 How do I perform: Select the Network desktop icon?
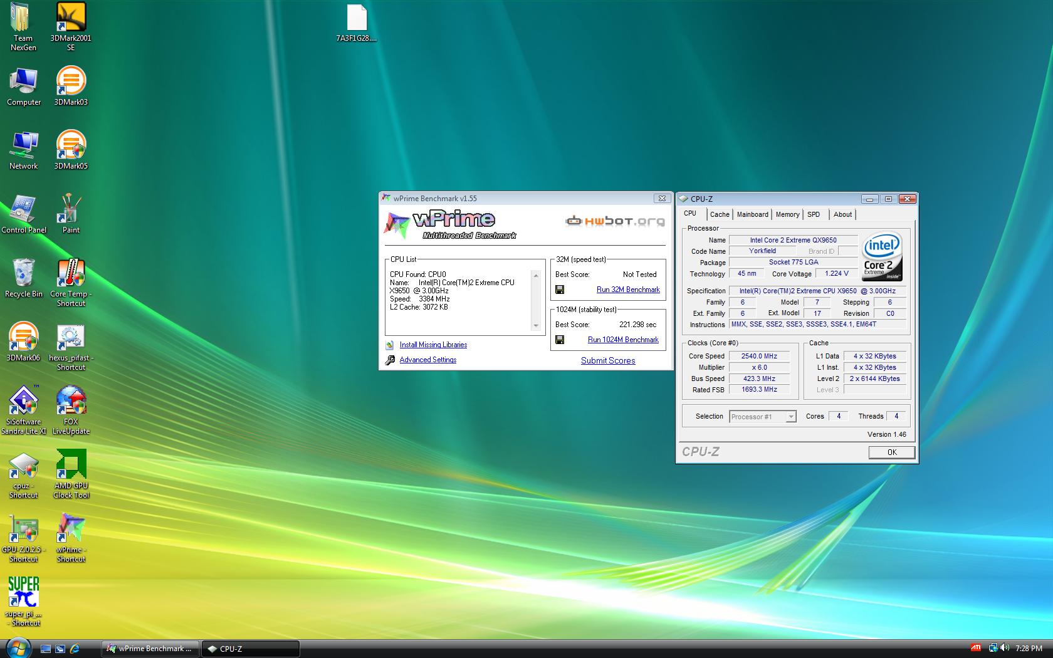[x=24, y=152]
